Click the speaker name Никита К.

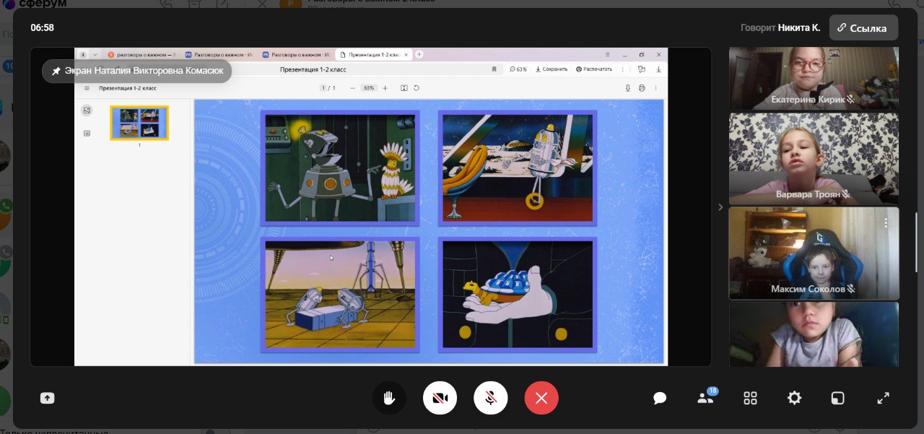[799, 28]
